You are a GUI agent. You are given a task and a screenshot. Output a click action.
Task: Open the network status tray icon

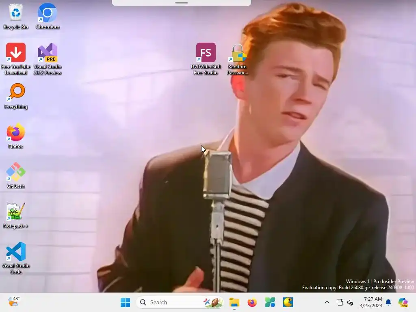[340, 302]
